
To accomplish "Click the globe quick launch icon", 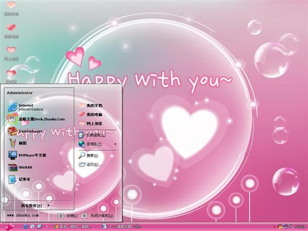I will click(x=32, y=227).
